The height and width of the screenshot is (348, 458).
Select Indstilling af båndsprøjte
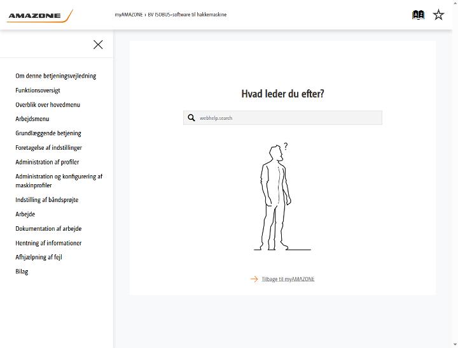pos(46,200)
